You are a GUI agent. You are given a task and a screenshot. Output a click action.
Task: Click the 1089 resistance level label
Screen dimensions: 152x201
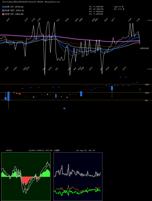(147, 85)
